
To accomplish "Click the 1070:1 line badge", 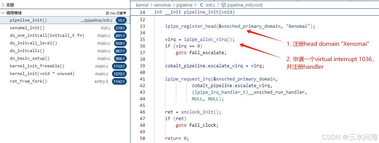I will point(119,74).
